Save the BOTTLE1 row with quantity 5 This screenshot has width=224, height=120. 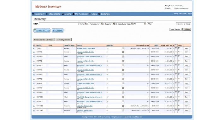(x=186, y=111)
